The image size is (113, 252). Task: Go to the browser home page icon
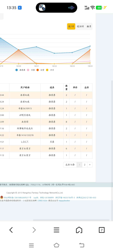click(79, 230)
